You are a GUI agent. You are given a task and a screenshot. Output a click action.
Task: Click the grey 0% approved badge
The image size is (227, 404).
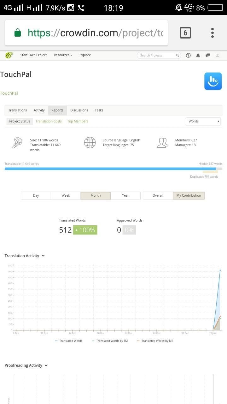(129, 230)
